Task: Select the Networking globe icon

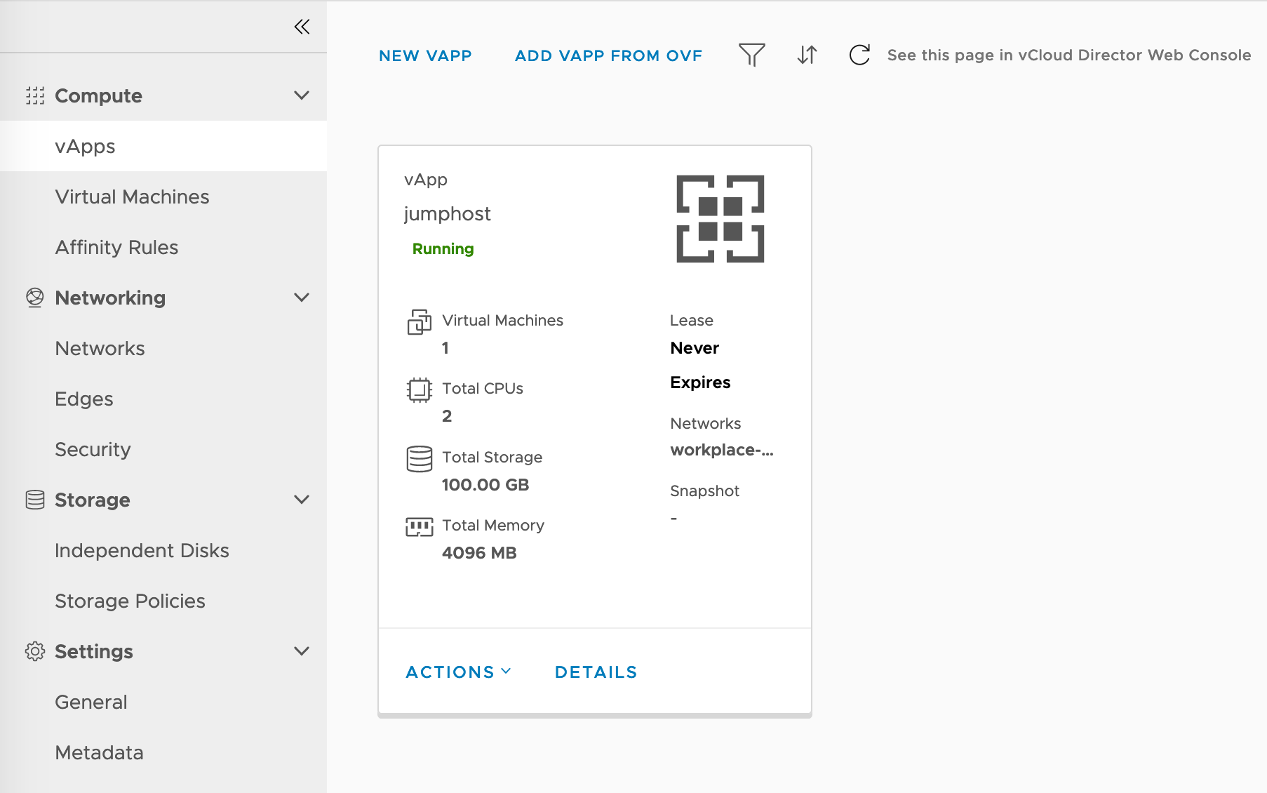Action: [34, 298]
